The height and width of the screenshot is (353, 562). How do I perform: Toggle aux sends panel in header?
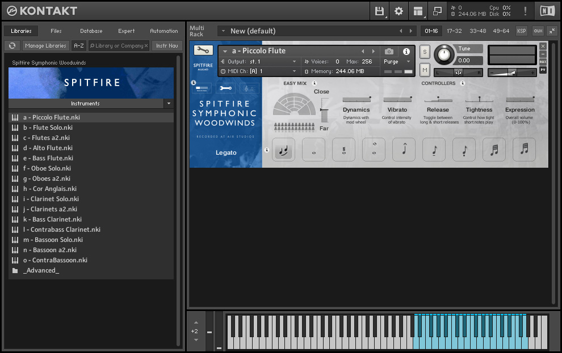pyautogui.click(x=538, y=31)
